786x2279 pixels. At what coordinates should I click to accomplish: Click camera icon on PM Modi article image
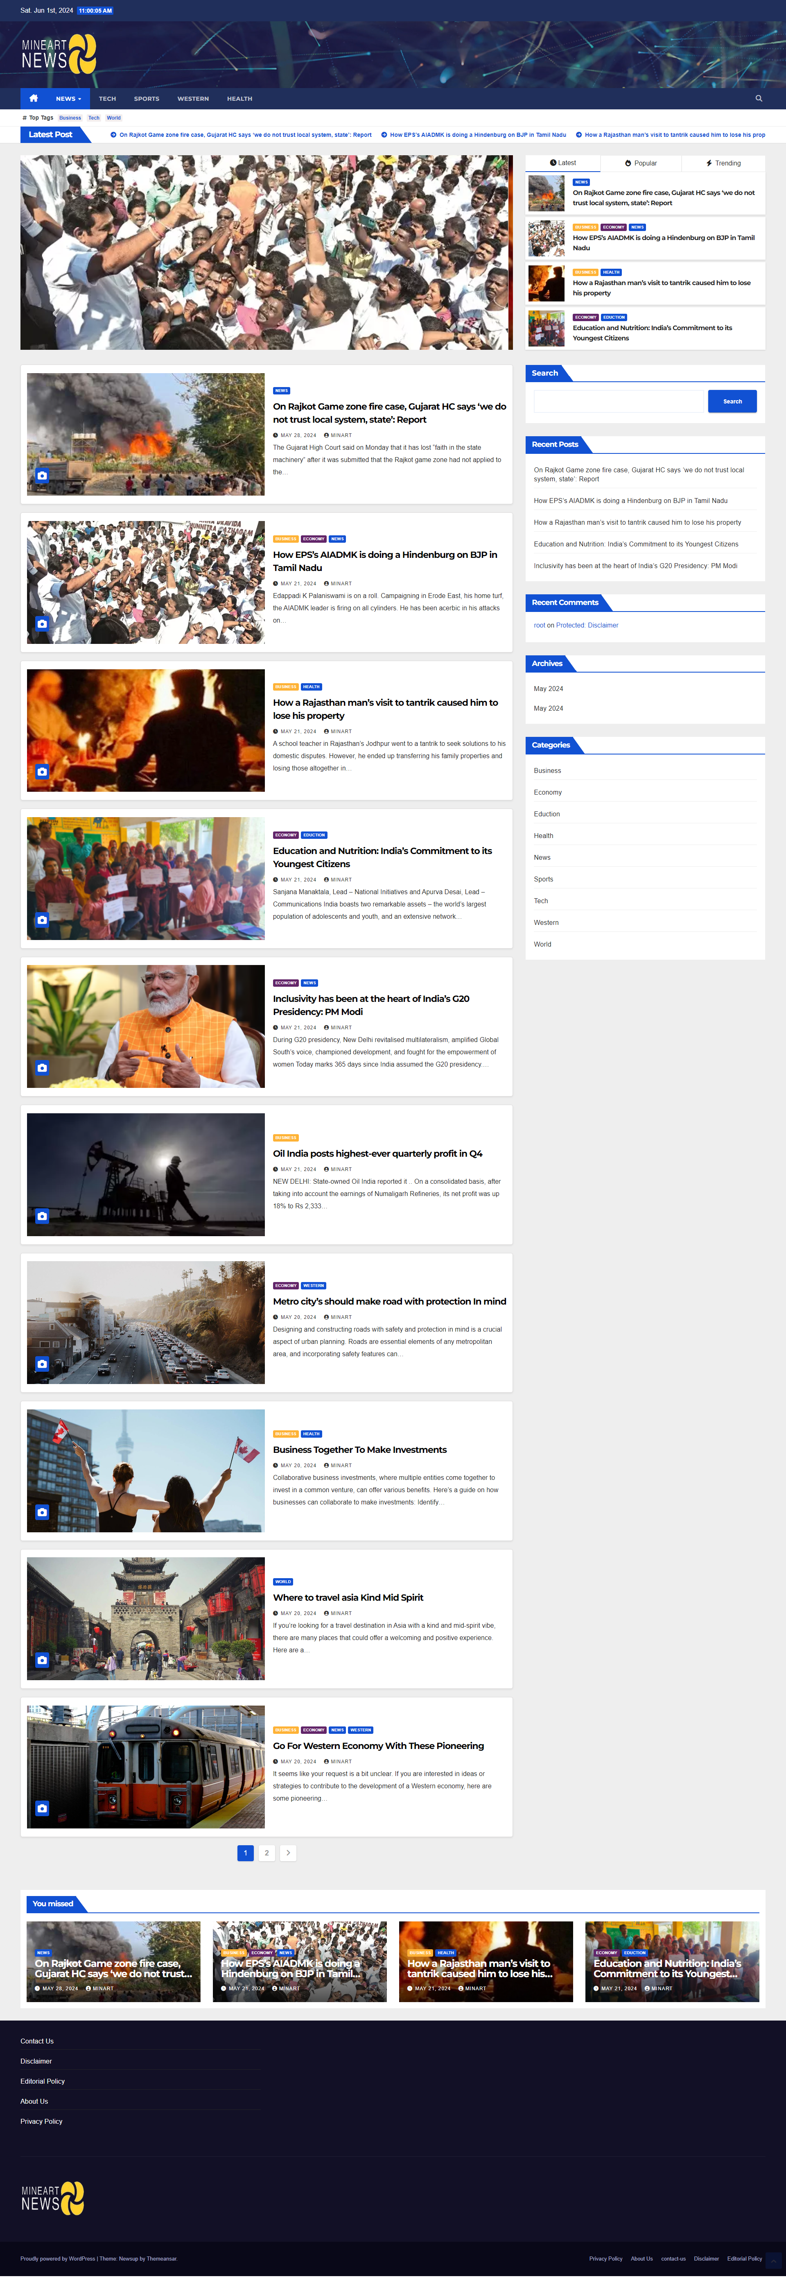(x=42, y=1068)
